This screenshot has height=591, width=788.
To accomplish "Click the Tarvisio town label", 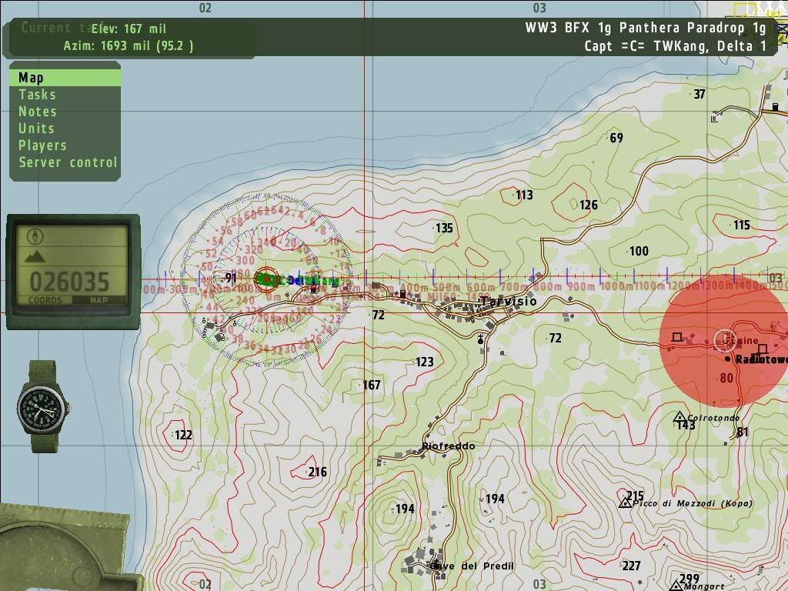I will tap(508, 301).
